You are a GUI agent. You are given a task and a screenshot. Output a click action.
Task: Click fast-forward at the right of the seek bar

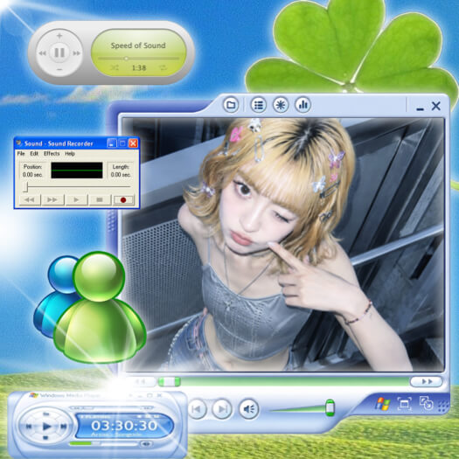click(427, 381)
